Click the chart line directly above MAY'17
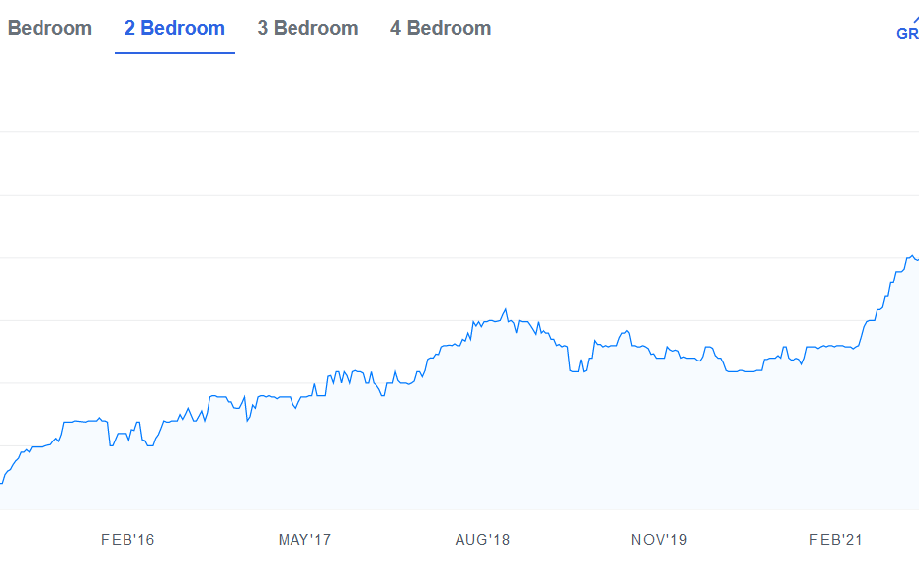 click(x=304, y=397)
